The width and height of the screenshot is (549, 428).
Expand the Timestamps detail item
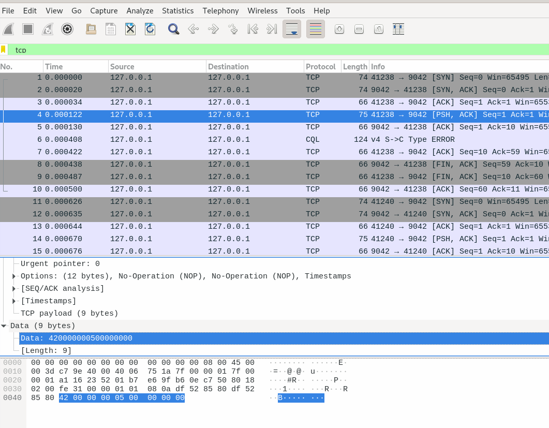pyautogui.click(x=13, y=301)
